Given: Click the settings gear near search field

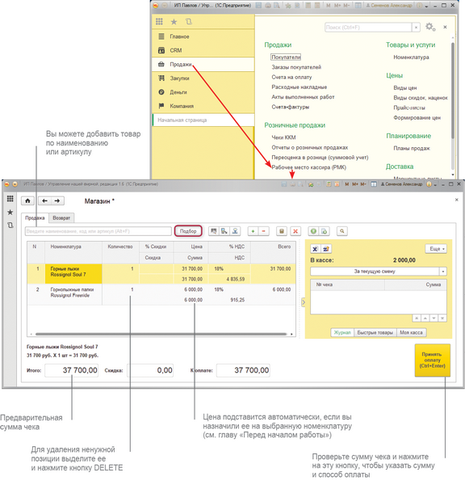Looking at the screenshot, I should point(430,27).
